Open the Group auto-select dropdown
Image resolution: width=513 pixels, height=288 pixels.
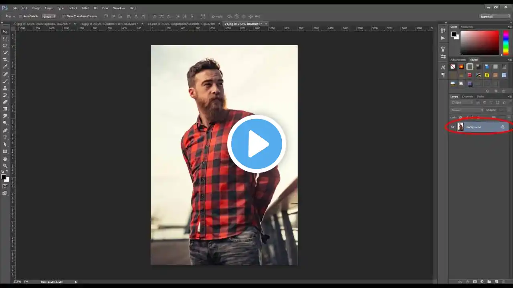pos(49,16)
